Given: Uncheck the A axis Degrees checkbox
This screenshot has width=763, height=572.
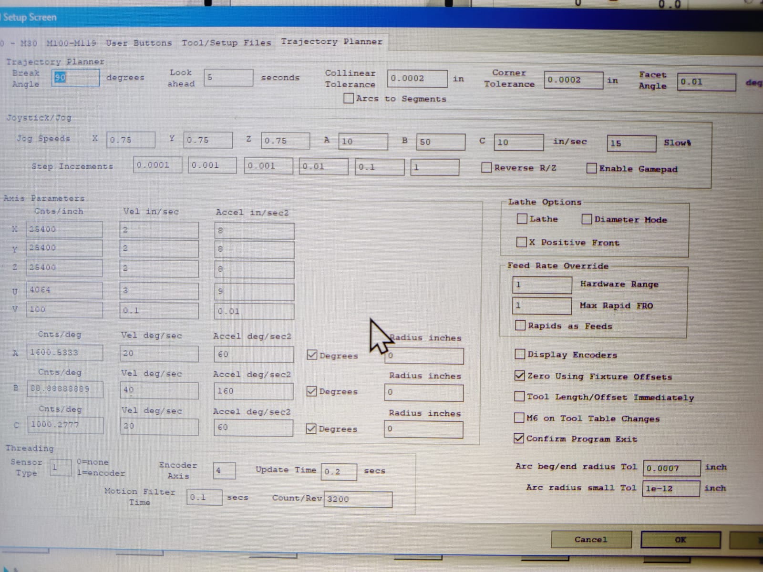Looking at the screenshot, I should click(312, 355).
